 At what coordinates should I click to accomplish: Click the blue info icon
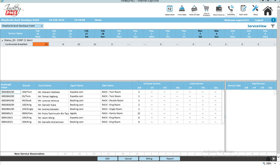click(x=273, y=20)
